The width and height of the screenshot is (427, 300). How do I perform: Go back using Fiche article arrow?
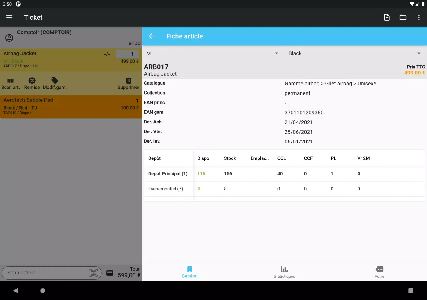coord(152,36)
